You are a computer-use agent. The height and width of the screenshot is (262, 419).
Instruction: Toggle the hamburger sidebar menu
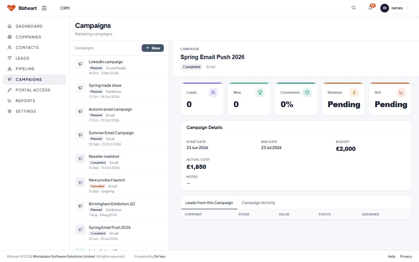[44, 8]
